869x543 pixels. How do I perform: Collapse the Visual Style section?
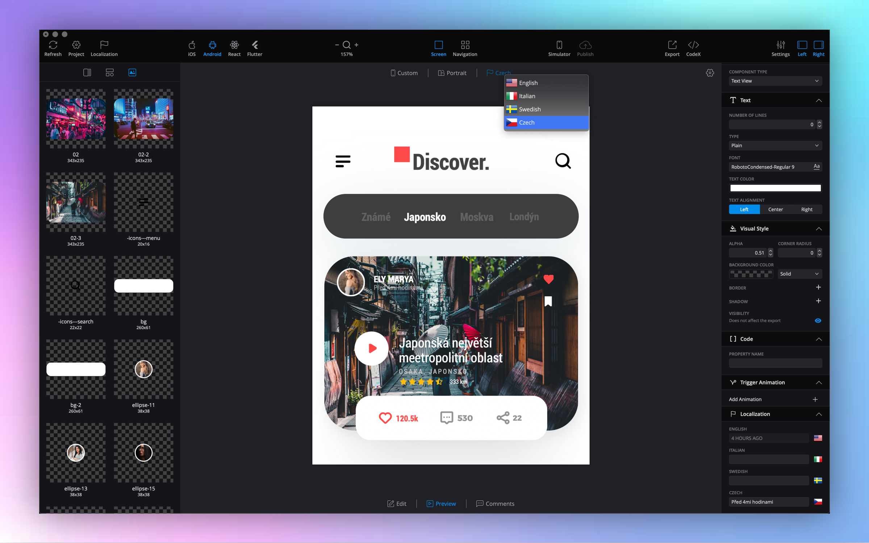click(818, 229)
